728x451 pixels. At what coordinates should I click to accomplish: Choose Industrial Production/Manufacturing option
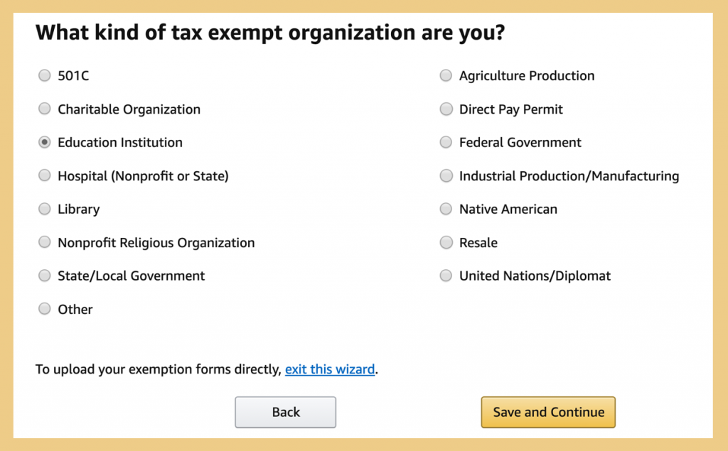point(446,176)
